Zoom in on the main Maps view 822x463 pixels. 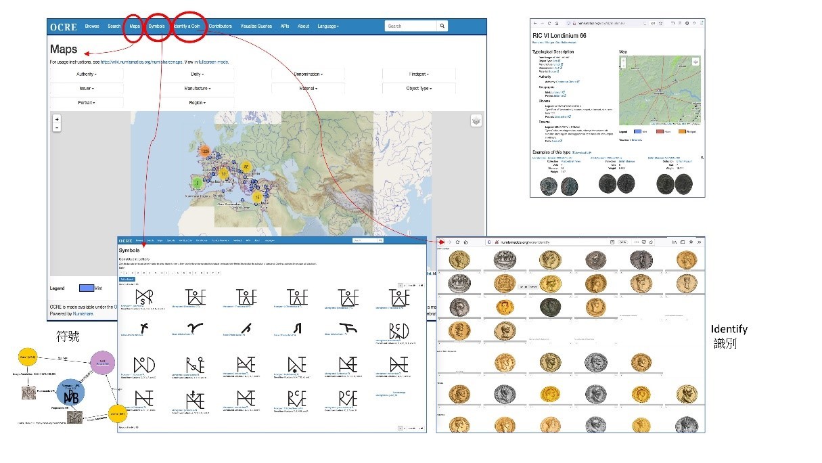[x=57, y=119]
